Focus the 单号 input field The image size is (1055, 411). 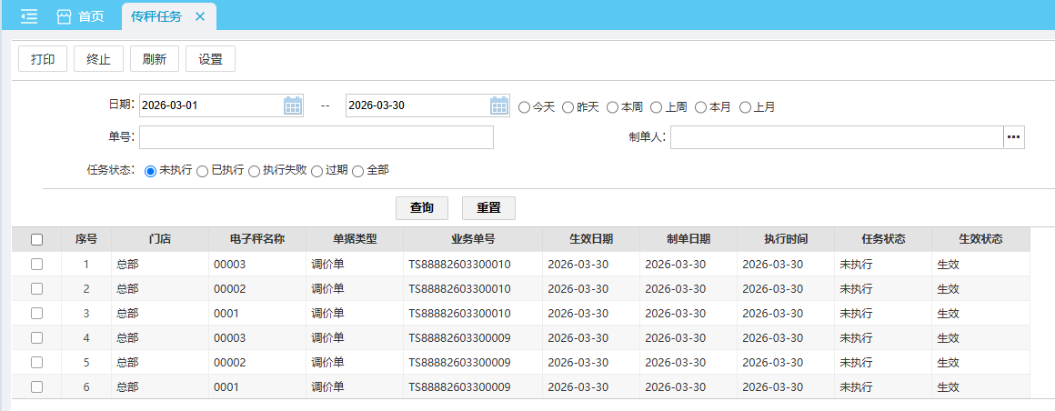click(x=316, y=137)
